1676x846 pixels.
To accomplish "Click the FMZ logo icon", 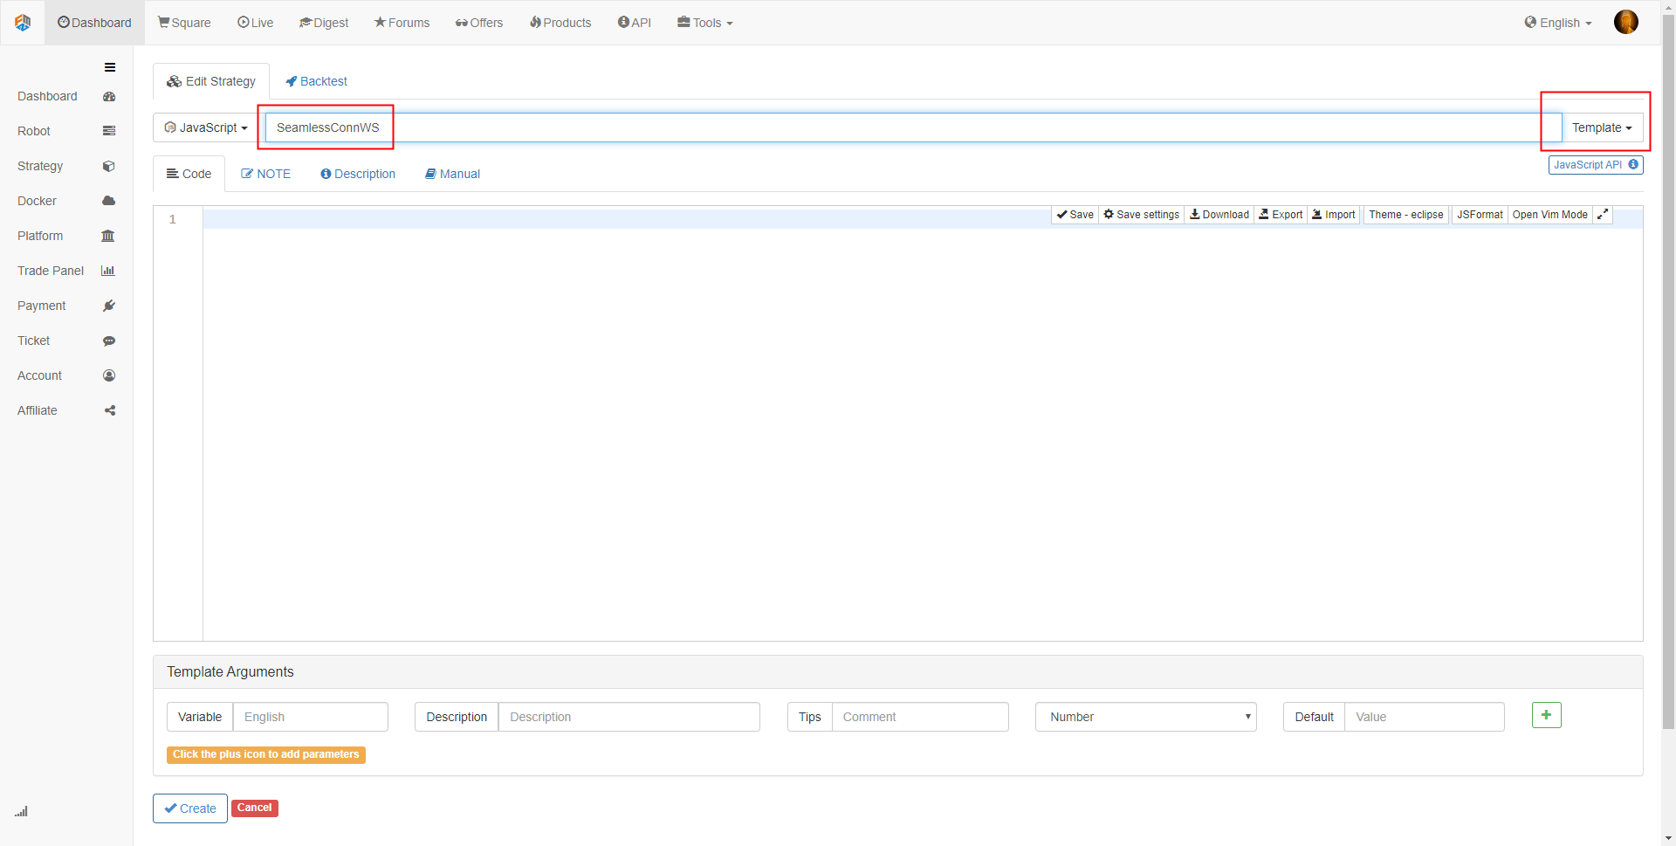I will (23, 23).
